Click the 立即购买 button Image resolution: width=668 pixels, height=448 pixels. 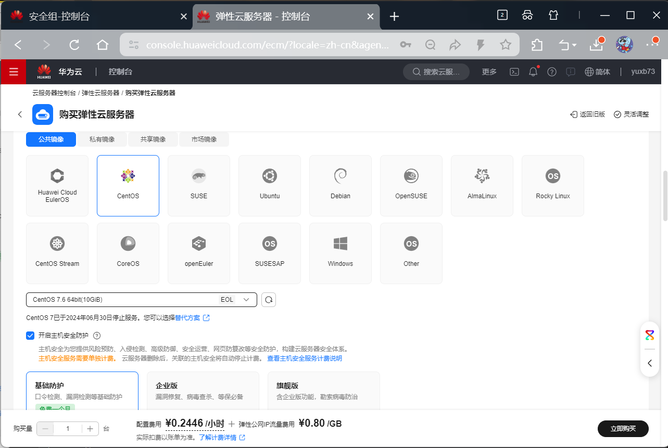pos(623,429)
